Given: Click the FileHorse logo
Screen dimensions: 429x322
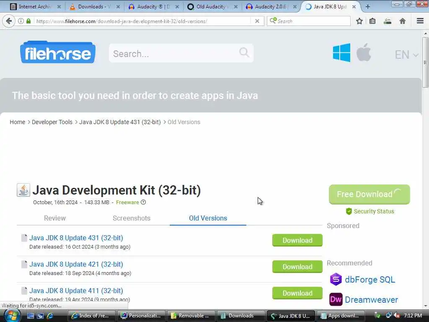Looking at the screenshot, I should [x=58, y=52].
